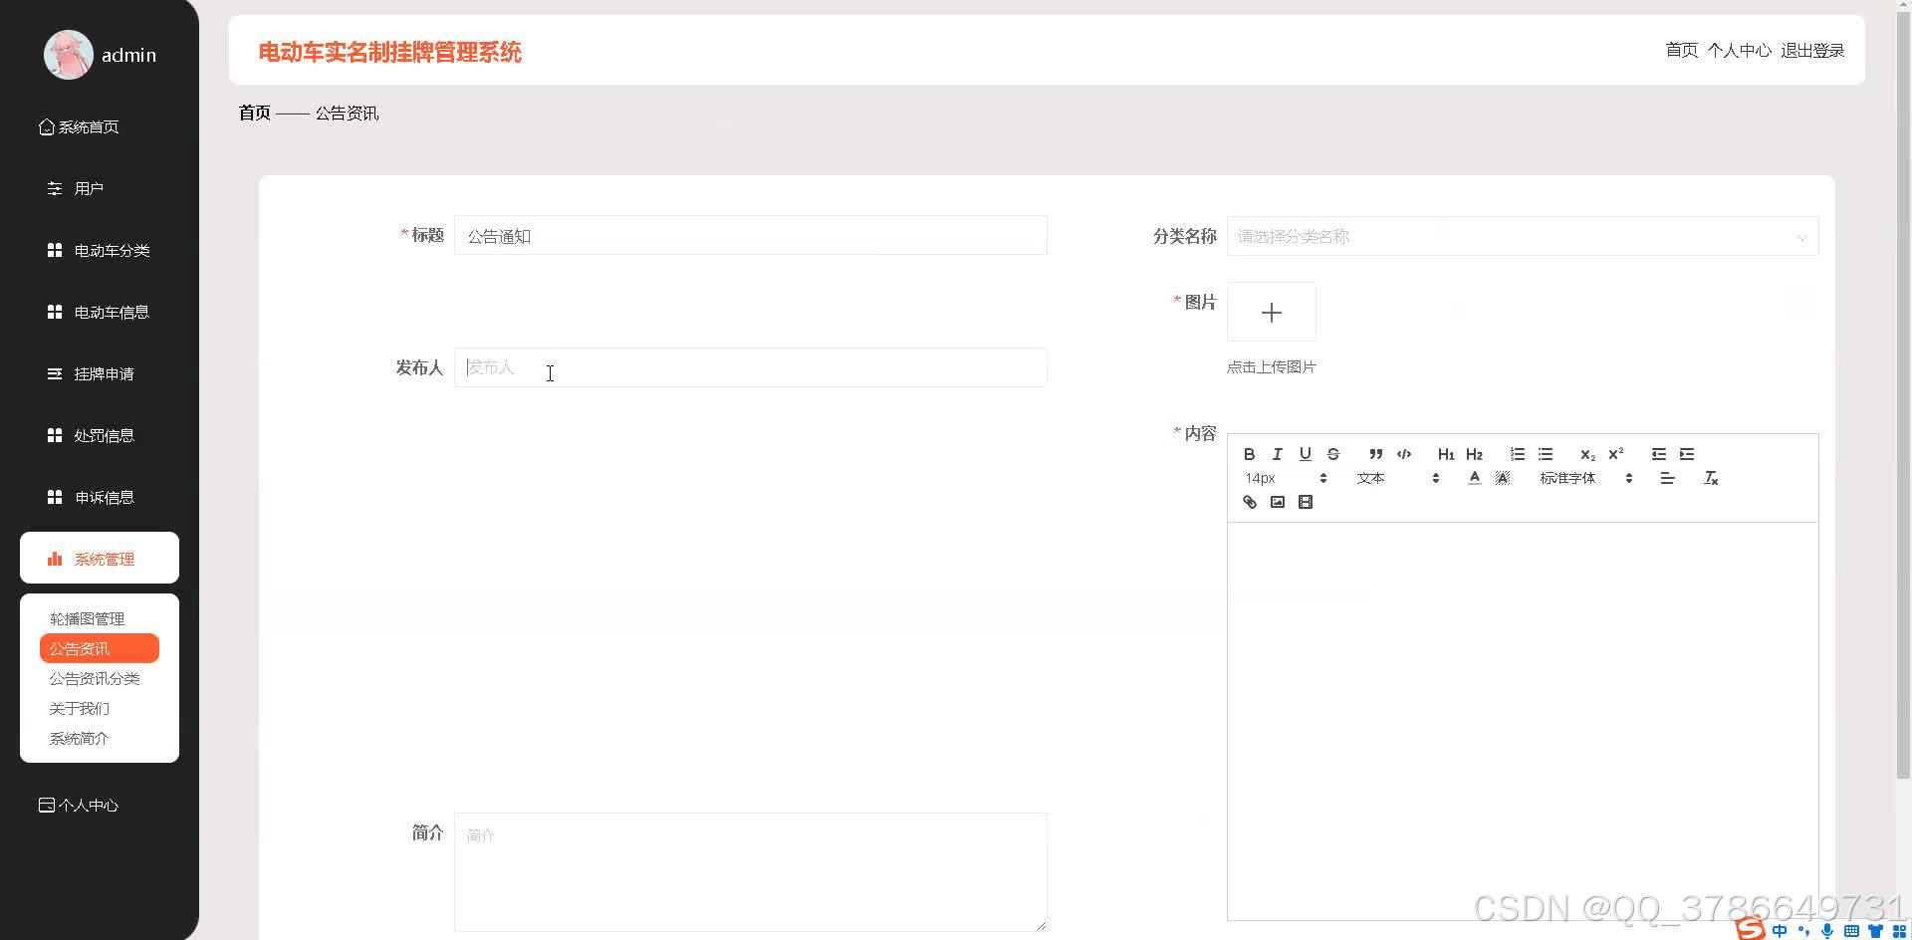This screenshot has height=940, width=1912.
Task: Click 退出登录 to log out
Action: point(1812,50)
